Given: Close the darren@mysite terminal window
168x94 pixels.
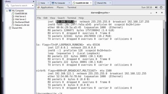Looking at the screenshot, I should click(162, 13).
